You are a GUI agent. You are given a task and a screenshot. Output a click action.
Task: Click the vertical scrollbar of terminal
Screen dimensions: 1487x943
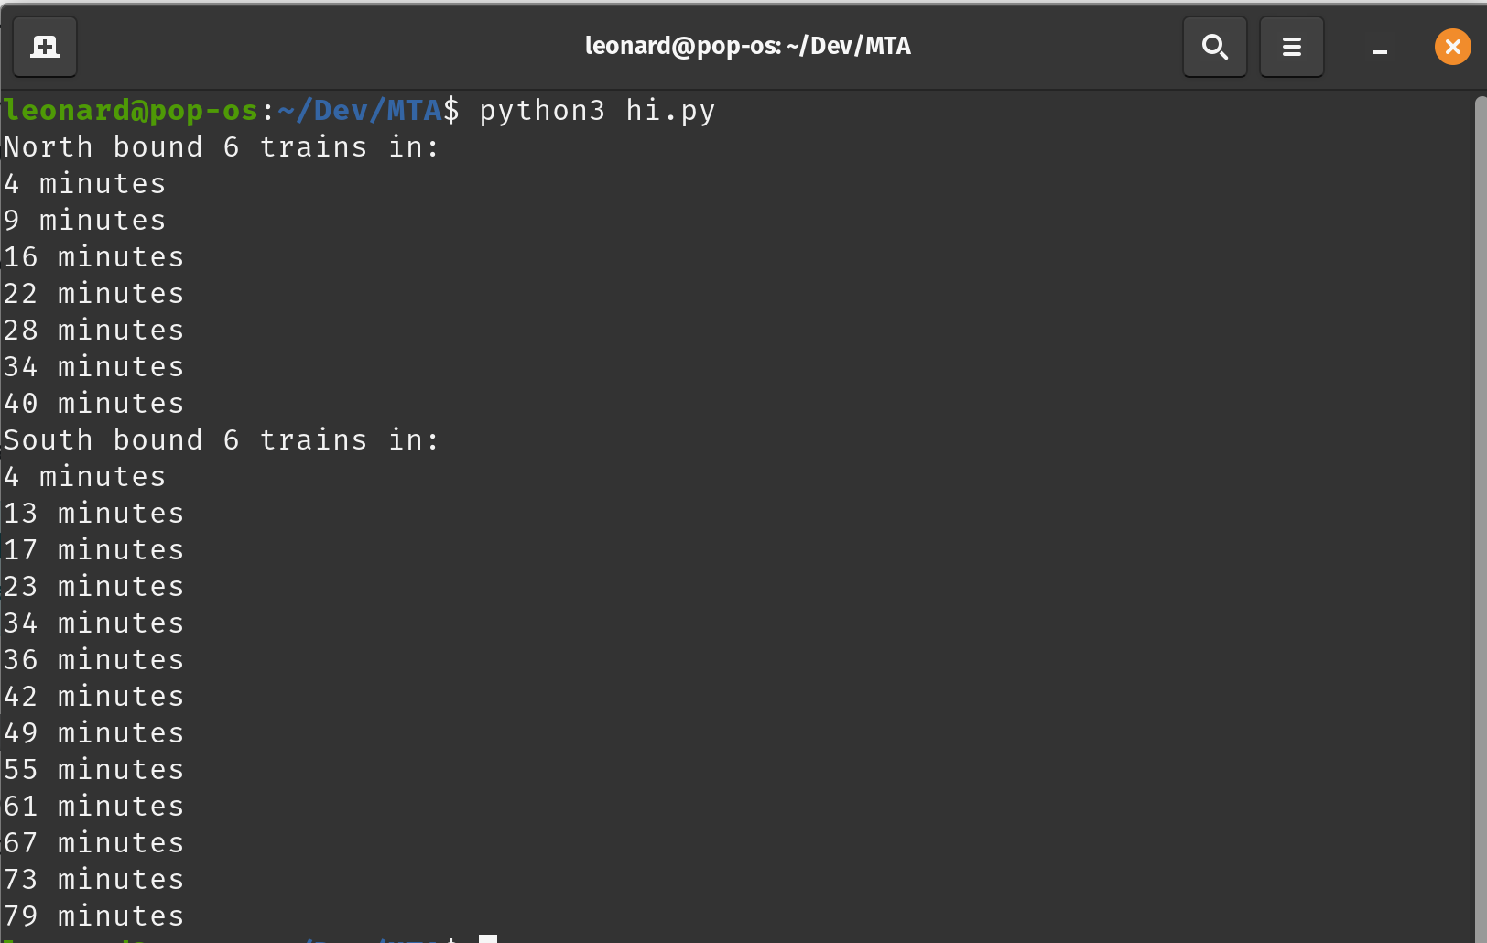tap(1481, 519)
